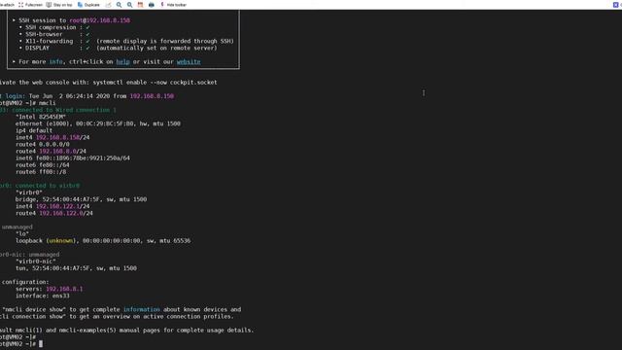Click the terminal cursor at last prompt
The image size is (622, 350).
[x=41, y=344]
